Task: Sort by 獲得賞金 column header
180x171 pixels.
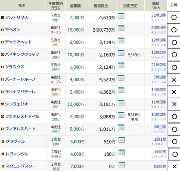Action: click(101, 6)
